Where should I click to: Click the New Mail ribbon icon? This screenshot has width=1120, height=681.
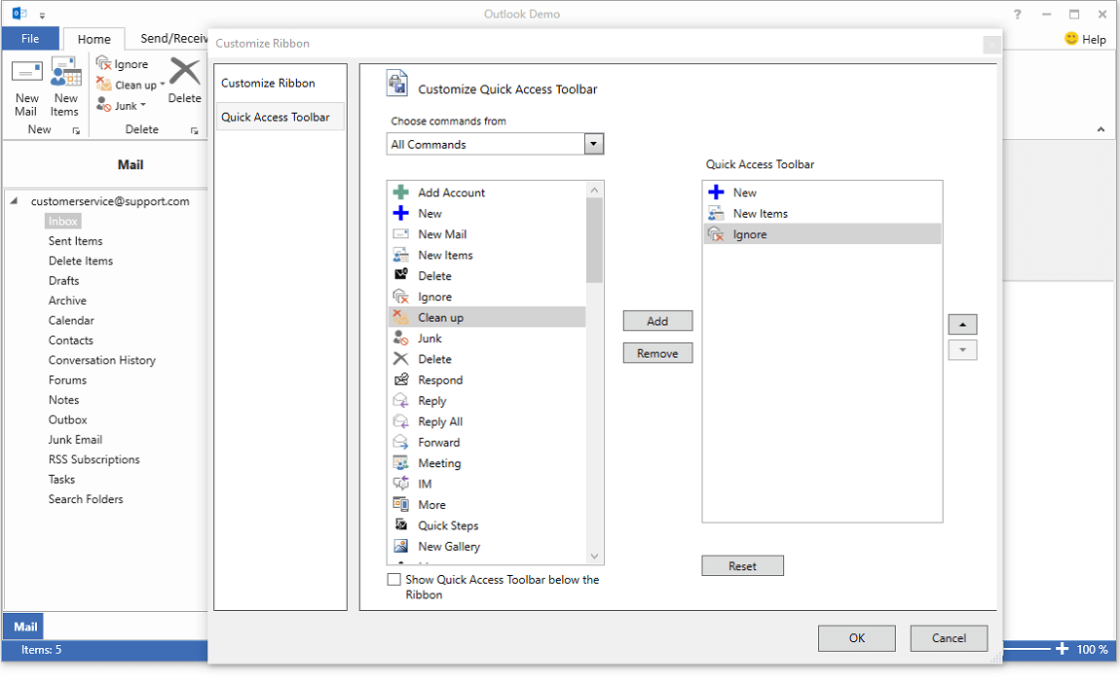pyautogui.click(x=26, y=74)
